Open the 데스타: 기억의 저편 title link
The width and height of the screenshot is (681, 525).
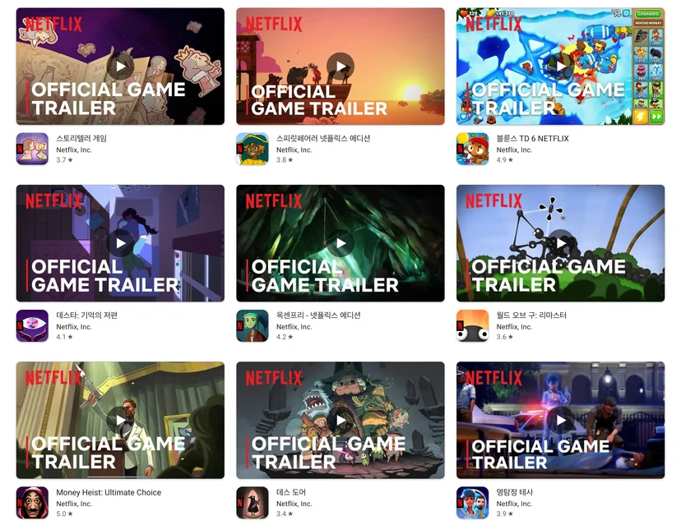tap(87, 315)
